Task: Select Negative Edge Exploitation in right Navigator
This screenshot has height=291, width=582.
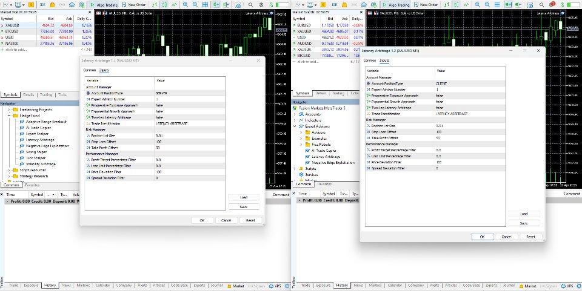Action: tap(333, 163)
